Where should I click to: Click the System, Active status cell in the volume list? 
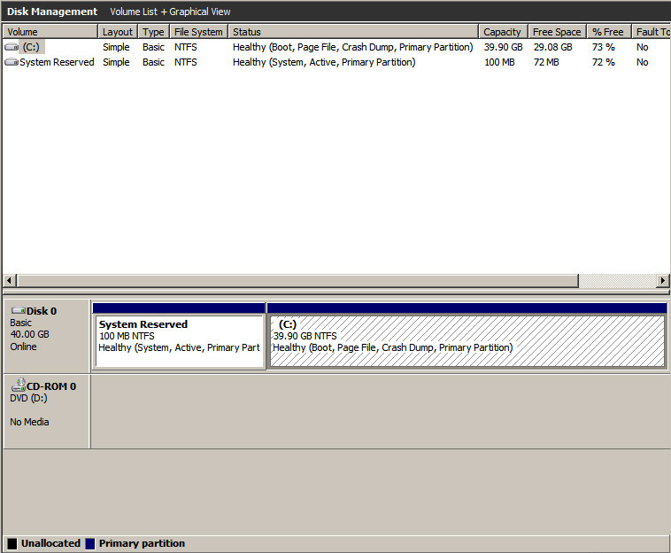point(324,62)
